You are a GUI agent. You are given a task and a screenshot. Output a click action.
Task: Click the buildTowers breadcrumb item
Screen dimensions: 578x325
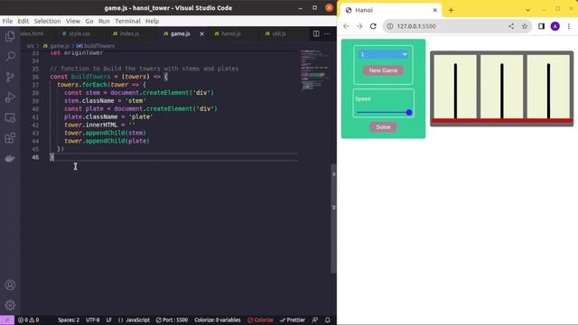pos(96,46)
